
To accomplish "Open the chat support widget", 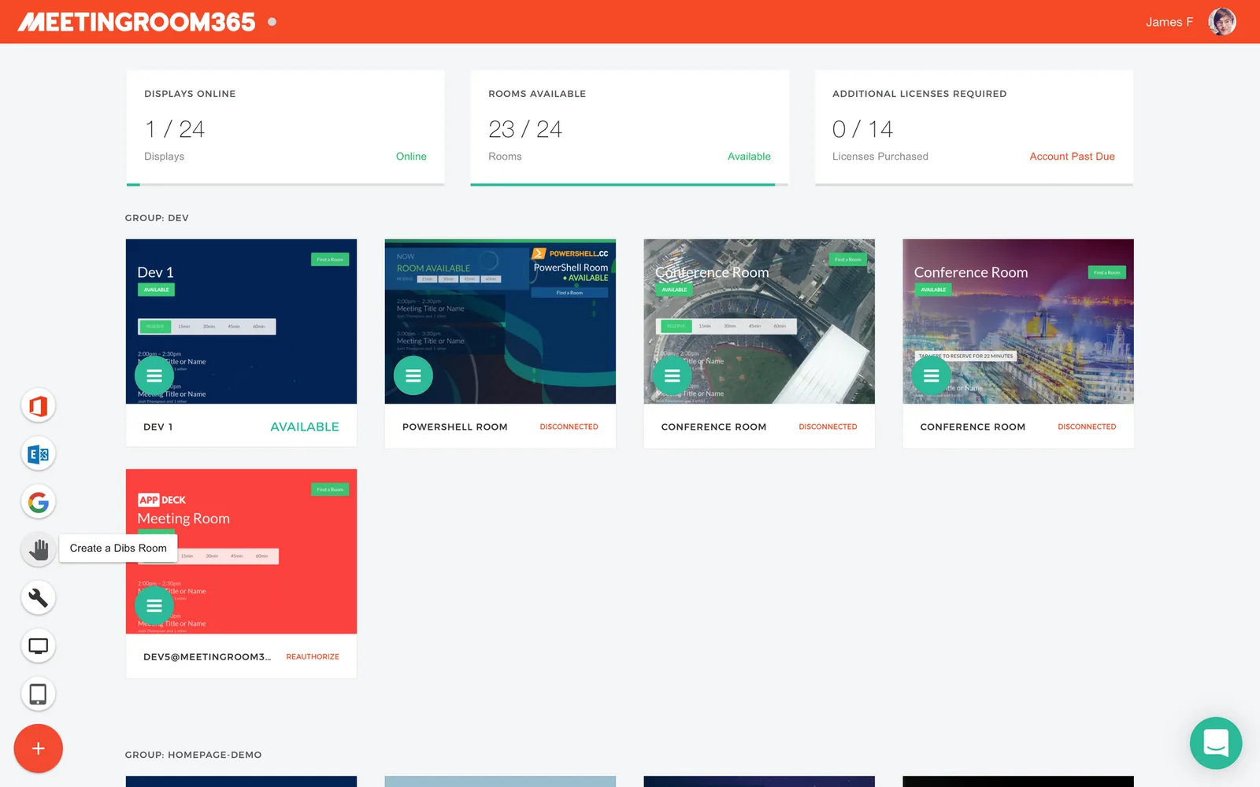I will click(x=1216, y=743).
